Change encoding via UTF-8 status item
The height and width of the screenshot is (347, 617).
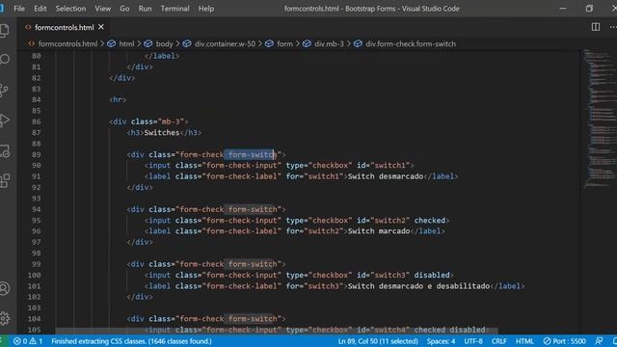point(473,341)
